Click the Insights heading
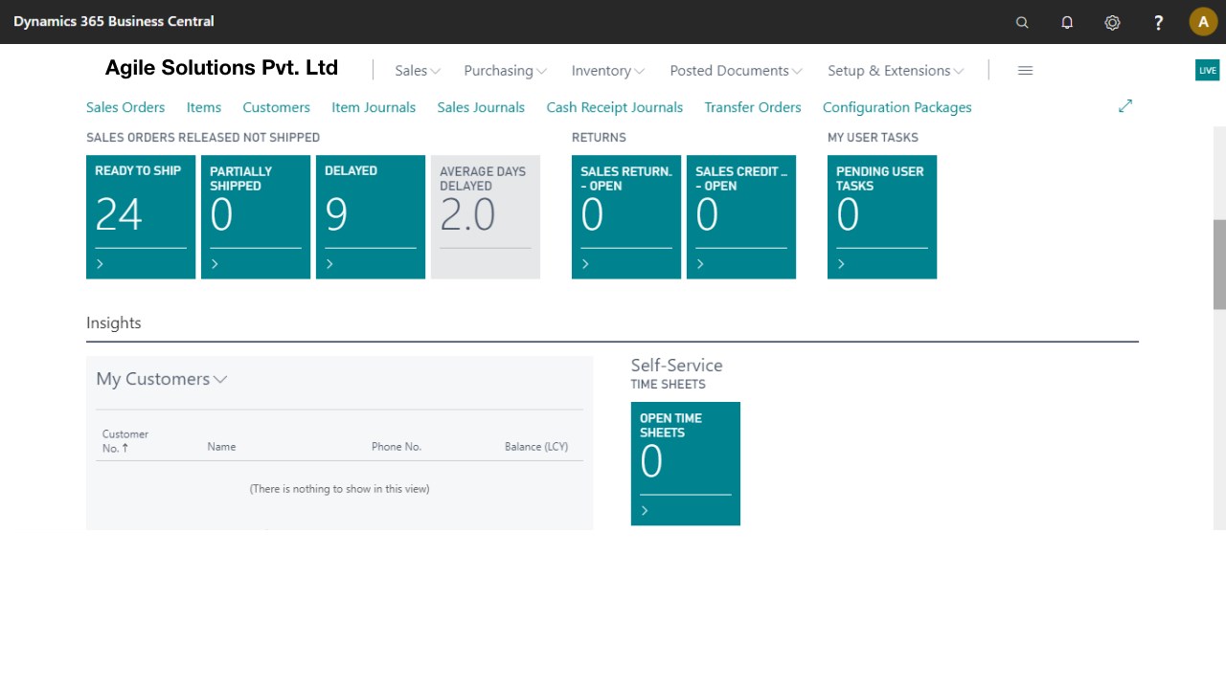This screenshot has height=689, width=1226. [x=114, y=323]
